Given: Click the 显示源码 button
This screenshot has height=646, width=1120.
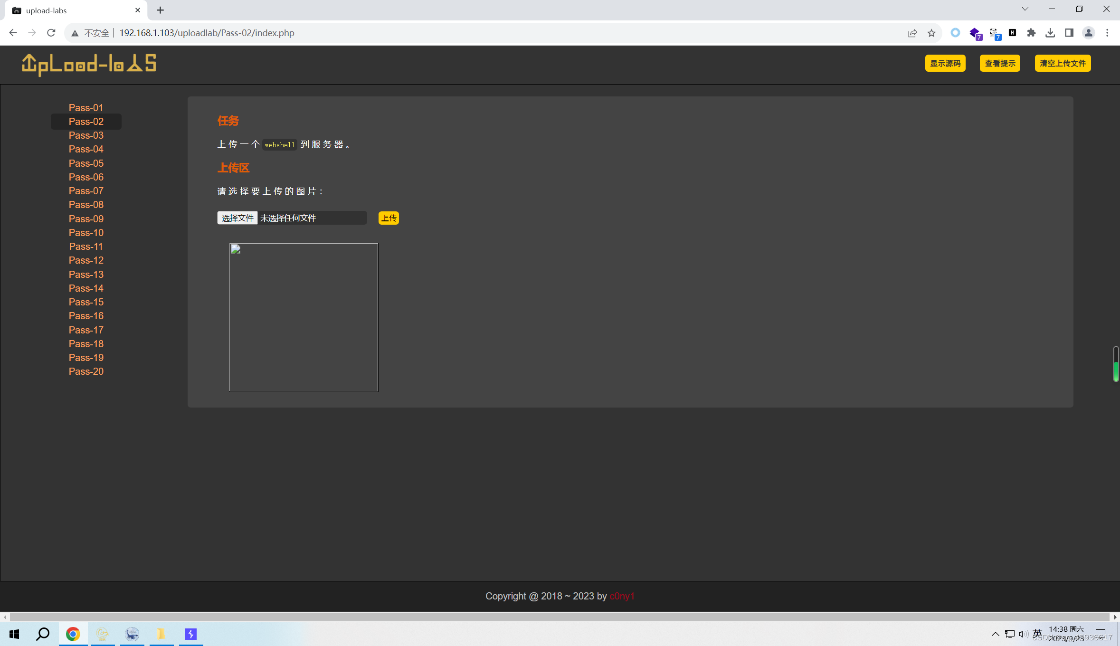Looking at the screenshot, I should [945, 63].
